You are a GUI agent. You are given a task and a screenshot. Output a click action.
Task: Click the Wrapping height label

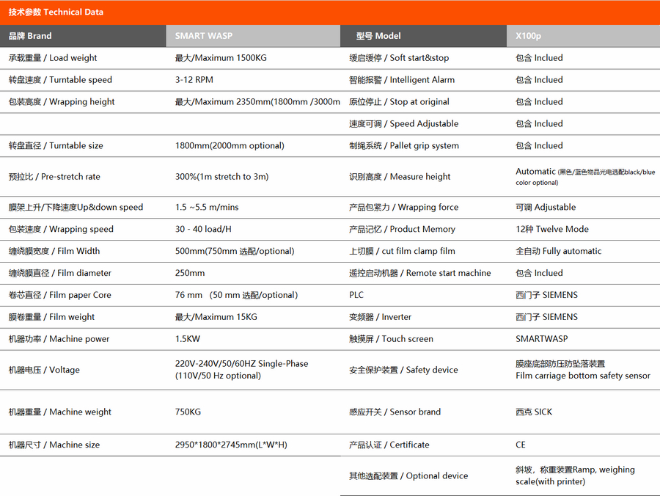pos(62,102)
